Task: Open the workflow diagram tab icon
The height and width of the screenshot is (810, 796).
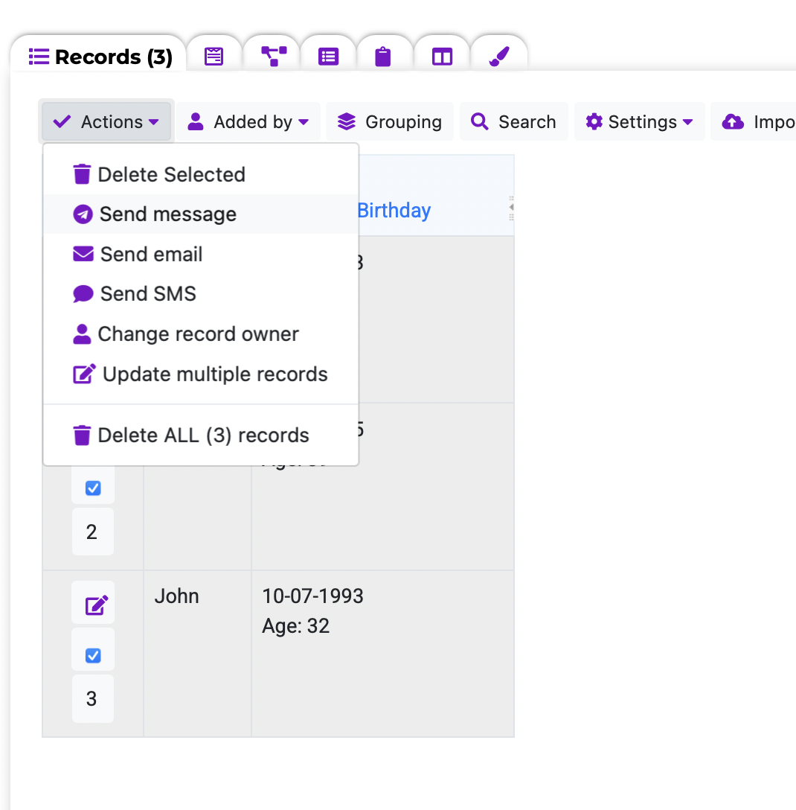Action: click(x=274, y=57)
